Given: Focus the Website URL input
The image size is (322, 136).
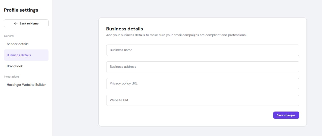Looking at the screenshot, I should (x=202, y=100).
